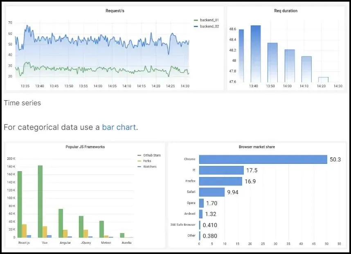Click the green JQuery Github Stars bar

[x=81, y=227]
